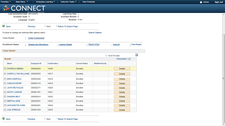The height and width of the screenshot is (126, 225).
Task: Open Details for PATRICIA GREEN
Action: point(122,69)
